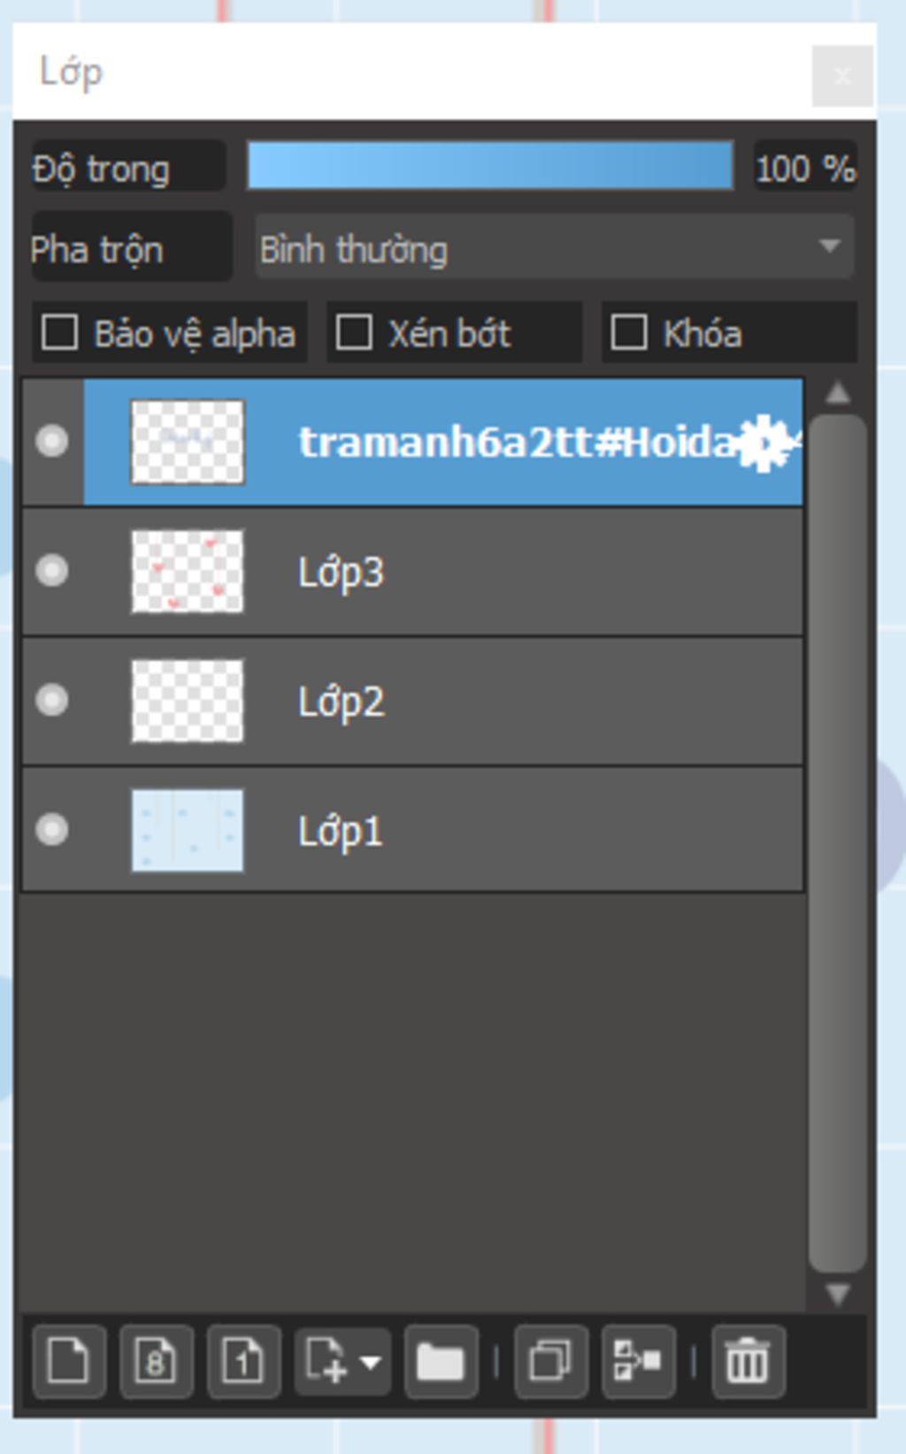
Task: Delete the selected layer
Action: coord(748,1360)
